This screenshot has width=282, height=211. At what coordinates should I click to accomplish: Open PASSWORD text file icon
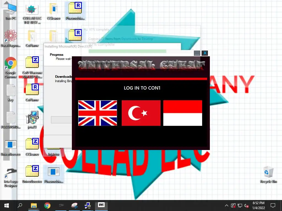pos(10,120)
